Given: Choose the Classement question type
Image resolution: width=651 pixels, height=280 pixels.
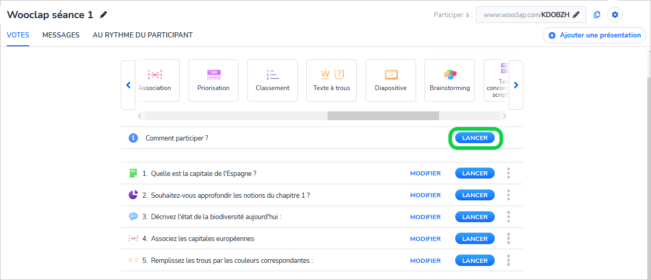Looking at the screenshot, I should pyautogui.click(x=272, y=80).
